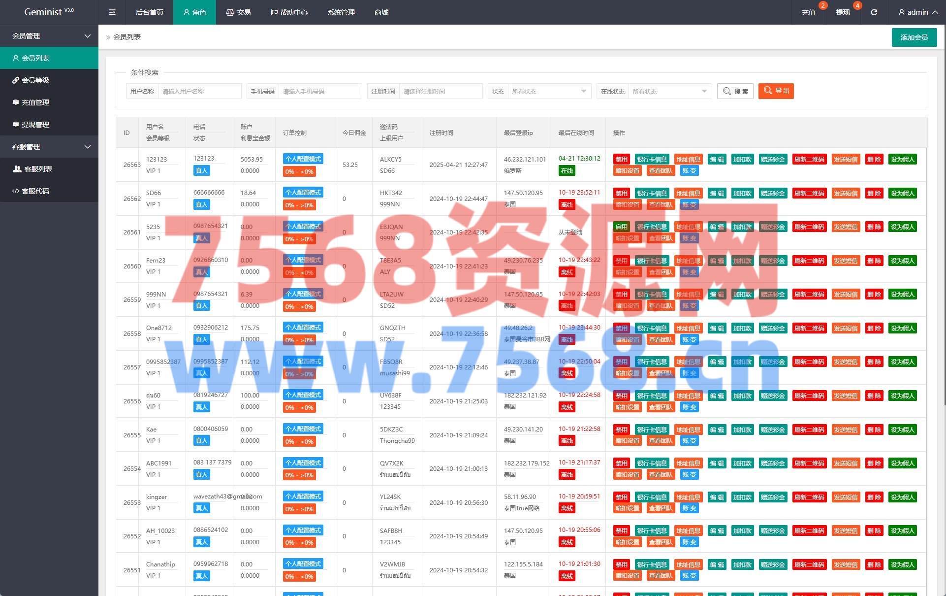Click 设为假人 for user SD66
This screenshot has height=596, width=946.
tap(902, 193)
